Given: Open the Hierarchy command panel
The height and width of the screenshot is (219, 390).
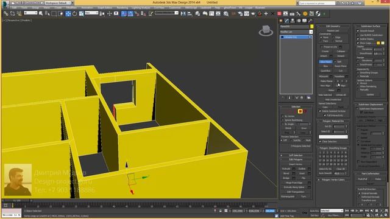Looking at the screenshot, I should tap(292, 21).
